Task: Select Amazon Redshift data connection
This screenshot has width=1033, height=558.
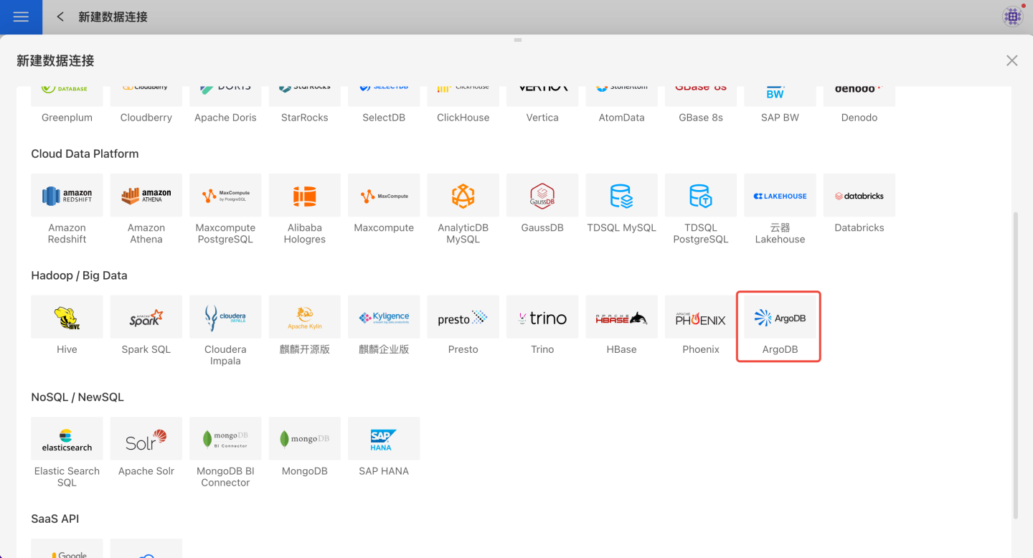Action: coord(67,196)
